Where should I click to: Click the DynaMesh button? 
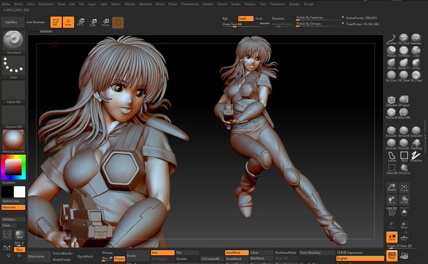pos(85,256)
